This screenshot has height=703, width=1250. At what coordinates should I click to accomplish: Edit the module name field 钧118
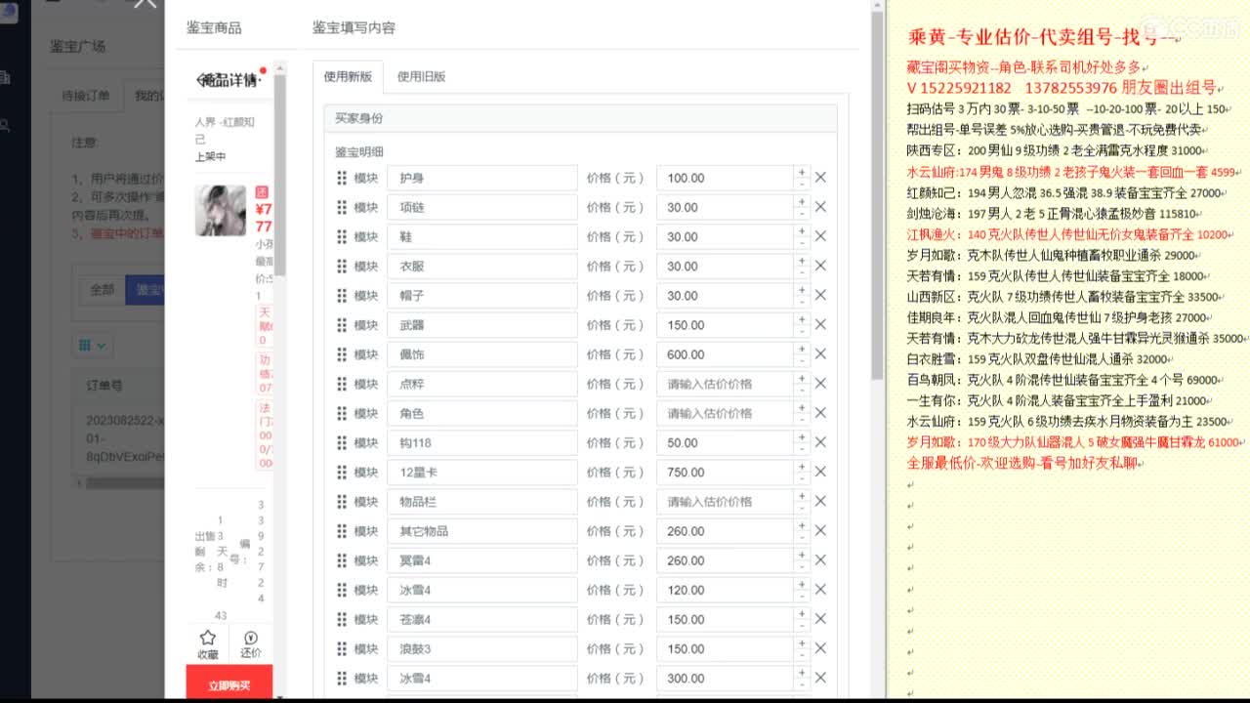[x=482, y=442]
